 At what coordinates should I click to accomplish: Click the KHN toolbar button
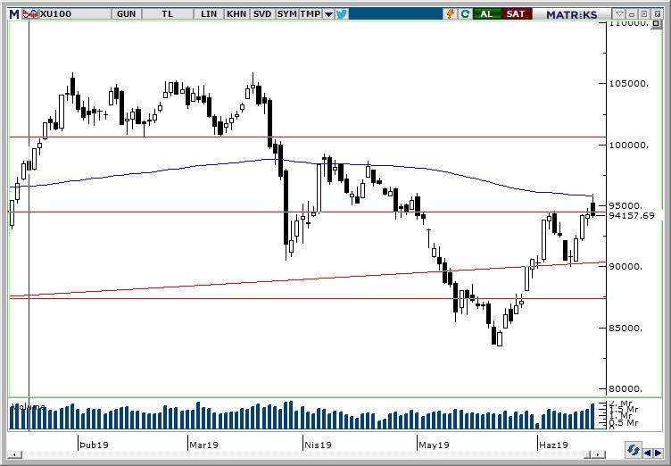(x=236, y=14)
